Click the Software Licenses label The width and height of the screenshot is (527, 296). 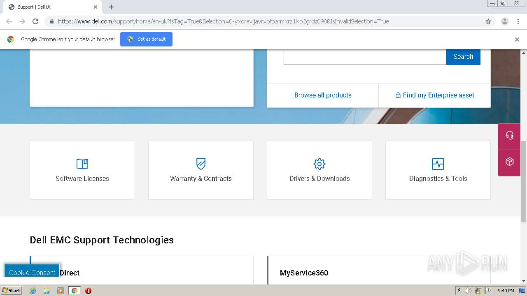coord(82,178)
